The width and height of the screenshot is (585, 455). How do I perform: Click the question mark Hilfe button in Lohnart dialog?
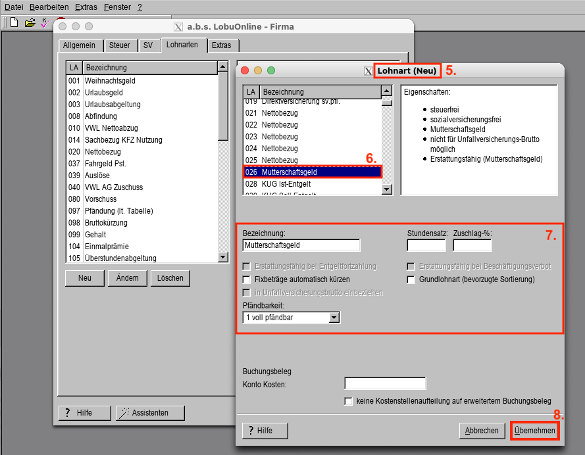[x=265, y=431]
